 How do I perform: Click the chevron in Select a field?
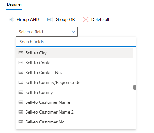73,32
